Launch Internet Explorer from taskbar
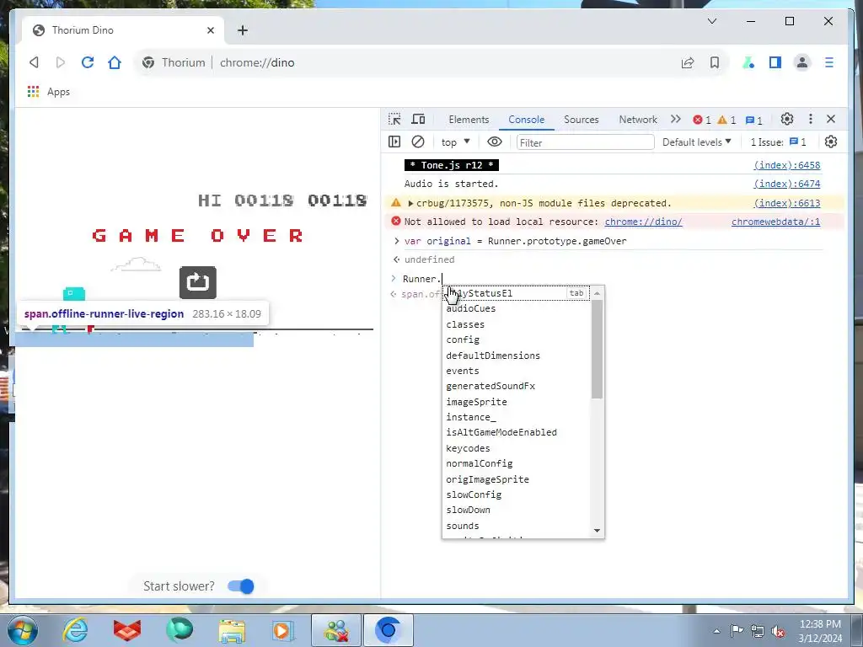This screenshot has width=863, height=647. tap(75, 630)
